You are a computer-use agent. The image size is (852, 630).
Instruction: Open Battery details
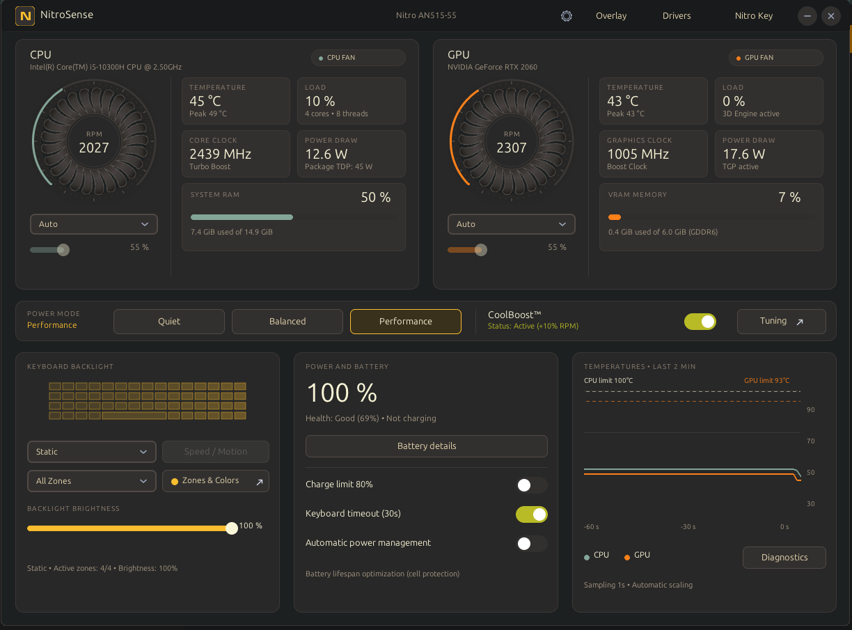pyautogui.click(x=427, y=446)
